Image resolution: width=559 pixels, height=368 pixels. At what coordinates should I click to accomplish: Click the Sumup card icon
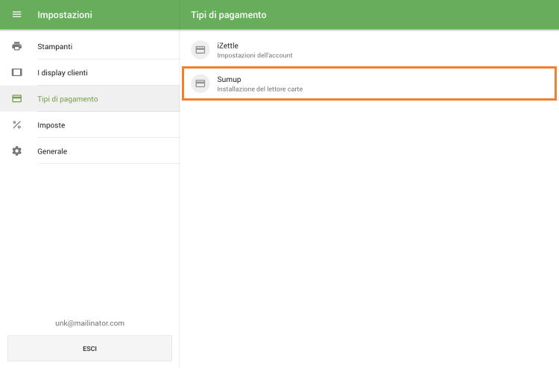point(200,83)
